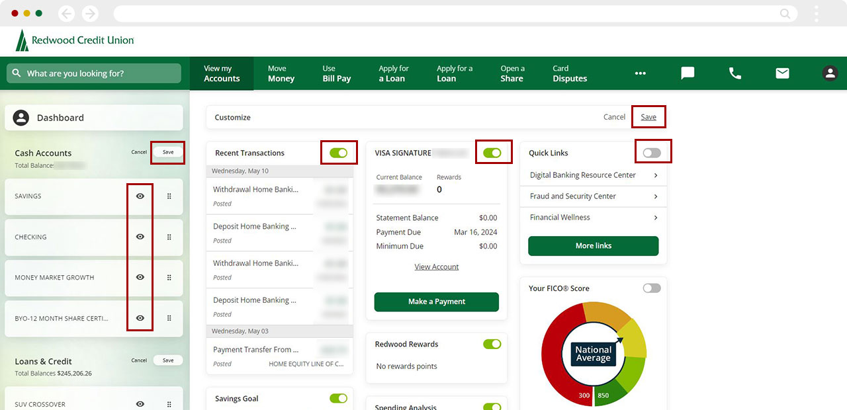Grab the CHECKING account drag handle
The width and height of the screenshot is (847, 410).
[x=169, y=237]
